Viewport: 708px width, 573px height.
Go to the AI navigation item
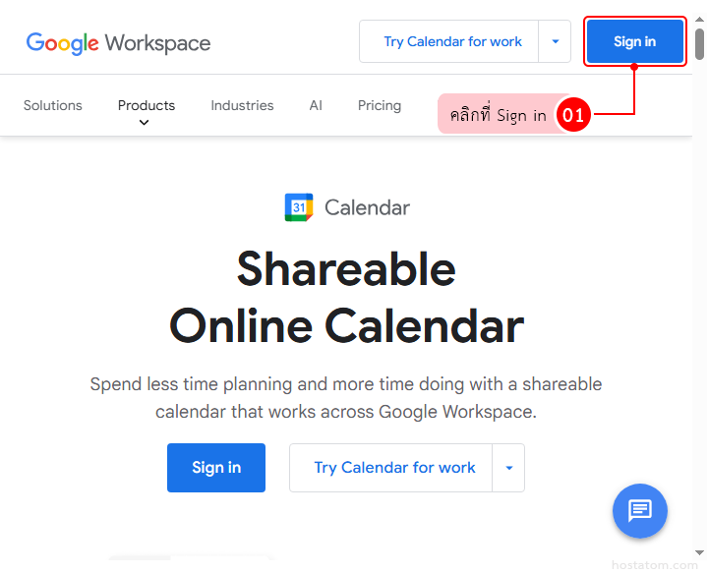pos(316,105)
